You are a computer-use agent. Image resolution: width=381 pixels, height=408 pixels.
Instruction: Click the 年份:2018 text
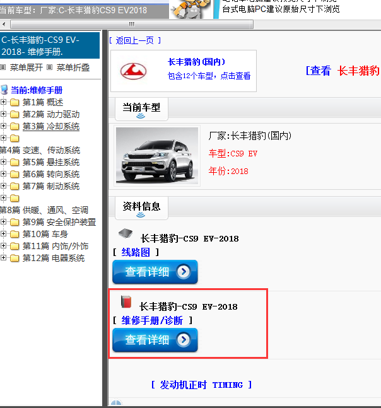pyautogui.click(x=228, y=171)
